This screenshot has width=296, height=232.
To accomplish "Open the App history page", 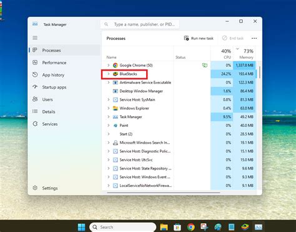I will pyautogui.click(x=64, y=75).
